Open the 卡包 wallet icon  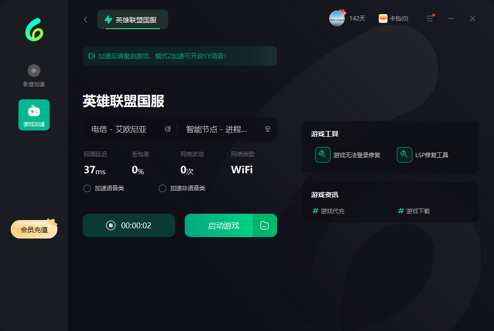click(x=383, y=18)
